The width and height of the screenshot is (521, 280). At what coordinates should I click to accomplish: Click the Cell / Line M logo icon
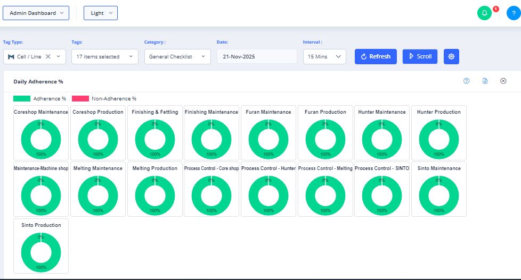point(11,56)
